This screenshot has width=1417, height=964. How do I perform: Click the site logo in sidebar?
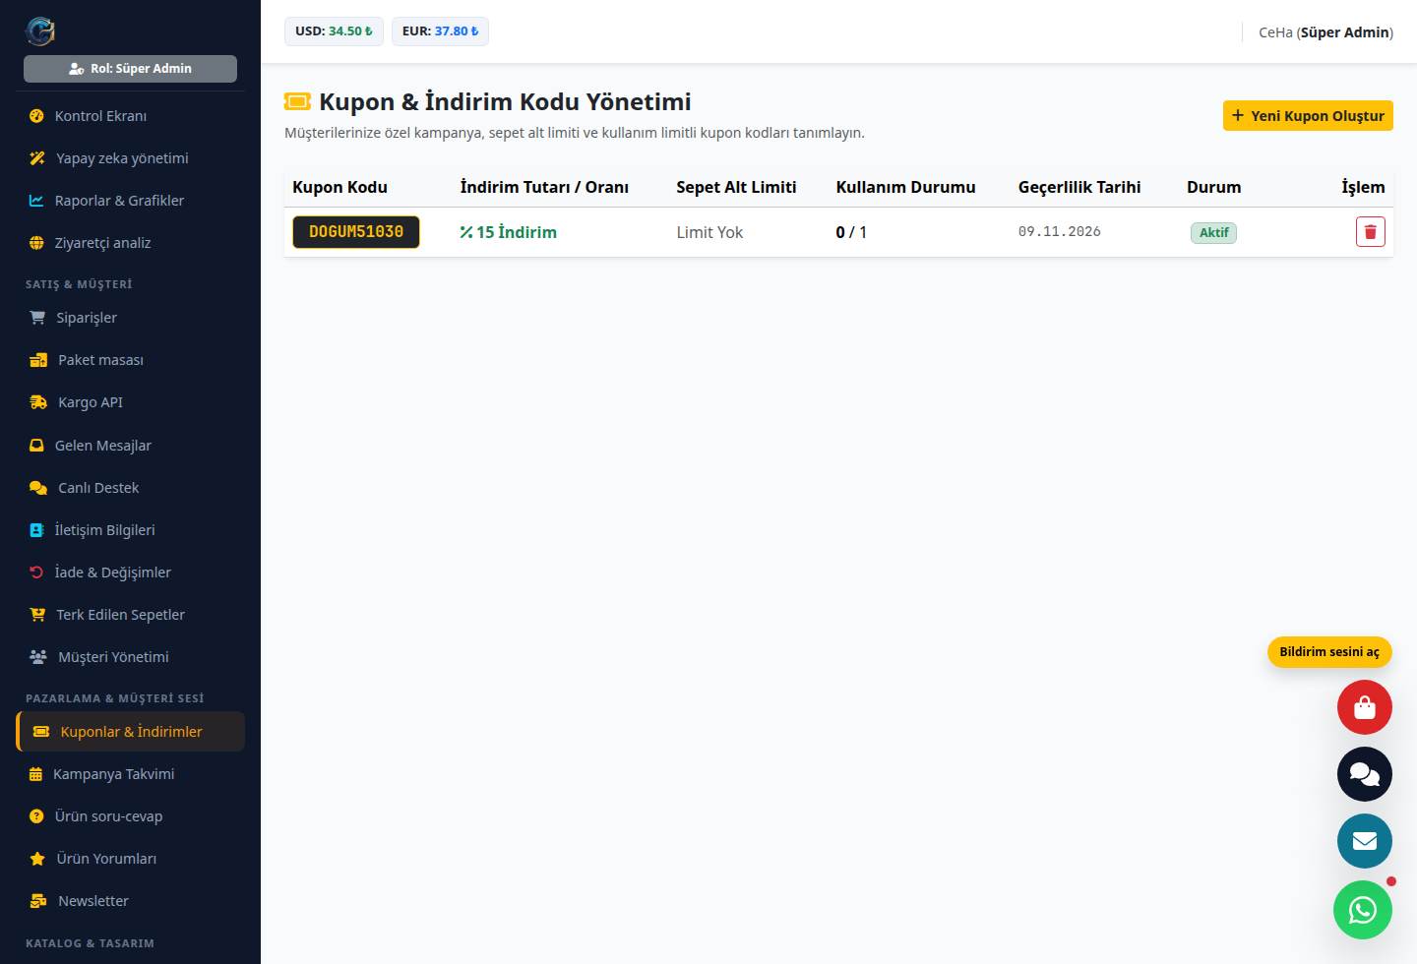(x=39, y=31)
